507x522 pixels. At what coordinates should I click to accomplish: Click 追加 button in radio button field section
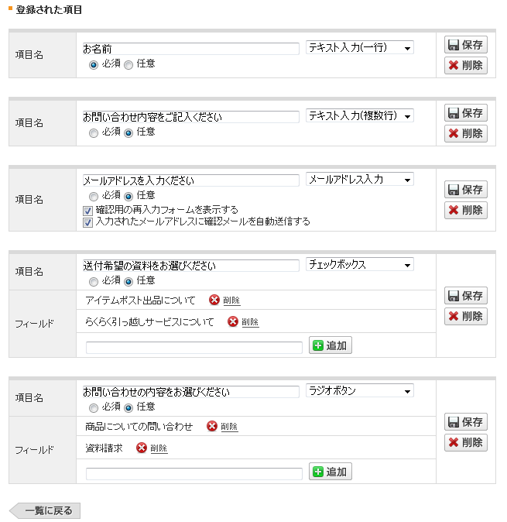(331, 471)
